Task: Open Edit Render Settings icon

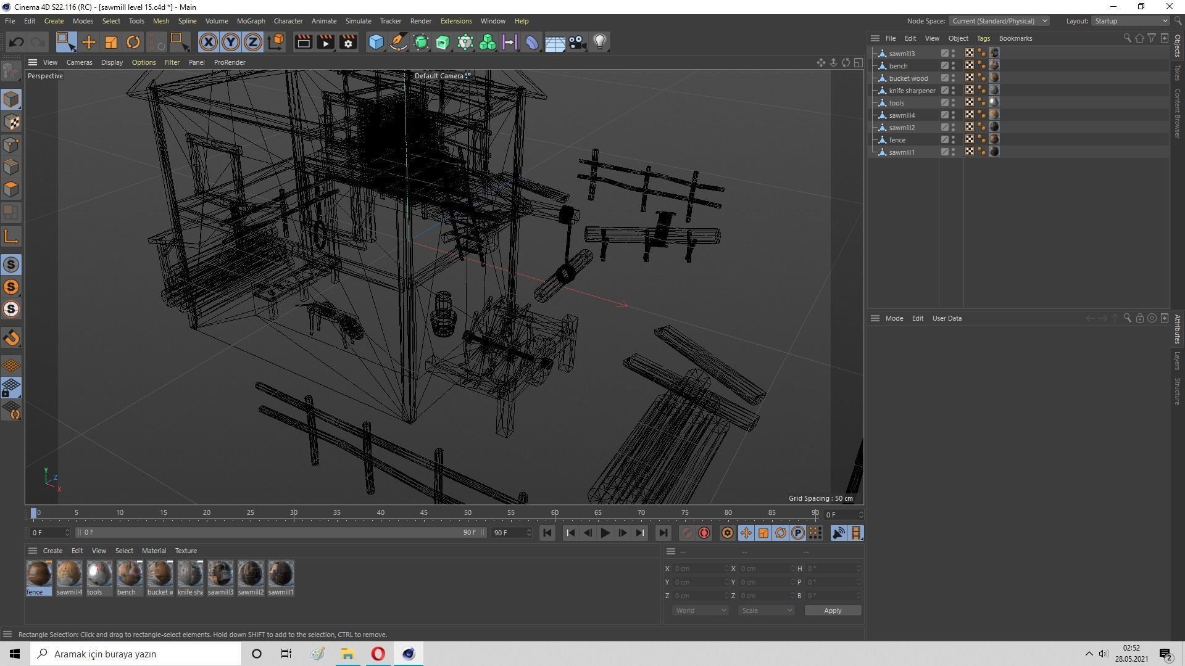Action: pyautogui.click(x=349, y=42)
